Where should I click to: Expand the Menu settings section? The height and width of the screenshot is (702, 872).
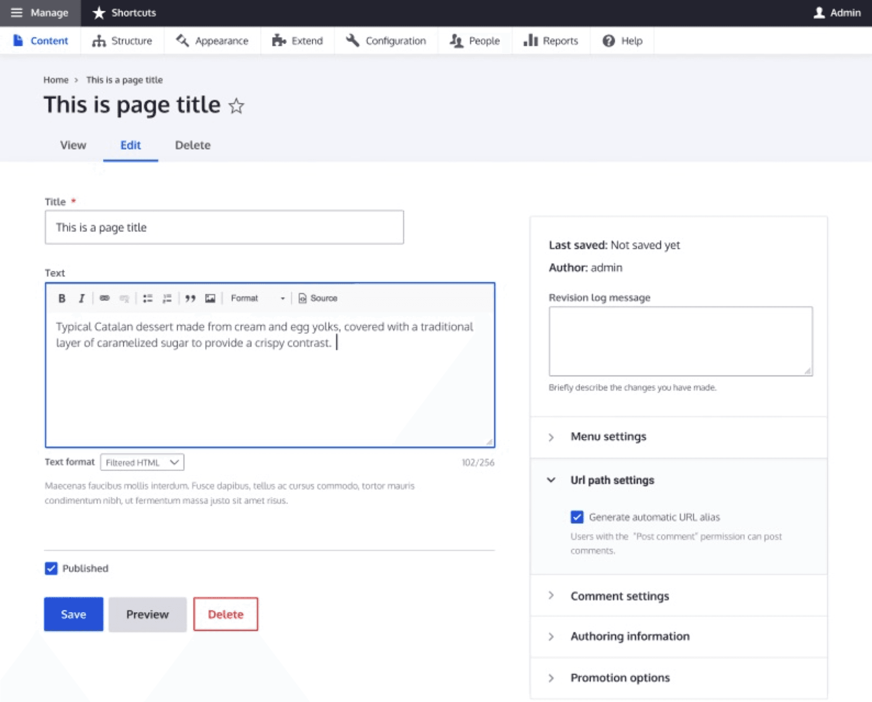(608, 437)
